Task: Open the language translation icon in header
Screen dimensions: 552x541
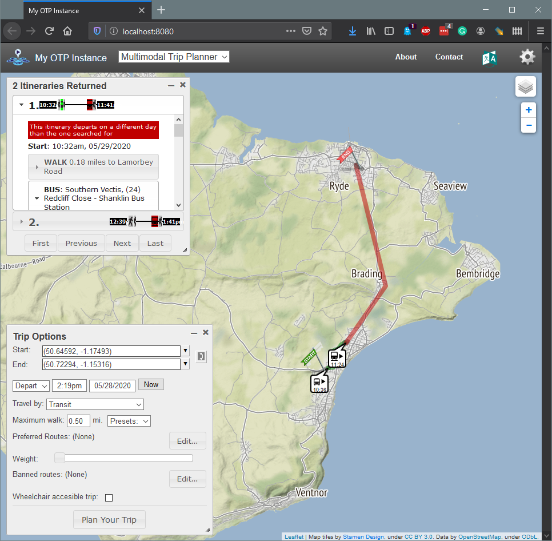Action: click(489, 57)
